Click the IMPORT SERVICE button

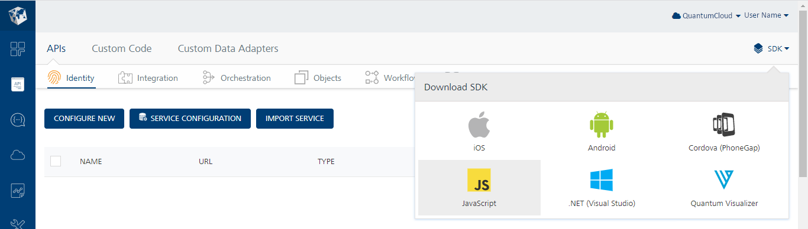click(295, 119)
